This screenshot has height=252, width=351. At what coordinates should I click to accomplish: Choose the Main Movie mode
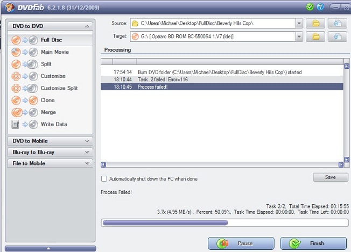[x=51, y=52]
